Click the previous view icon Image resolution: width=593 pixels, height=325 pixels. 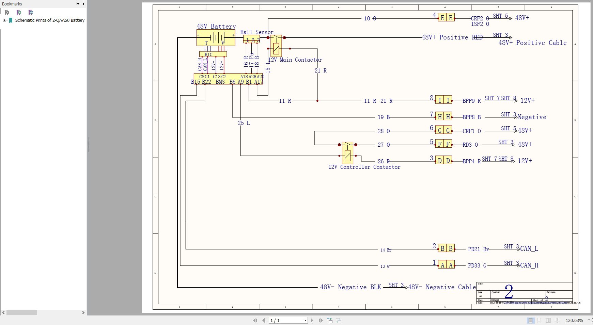click(330, 320)
